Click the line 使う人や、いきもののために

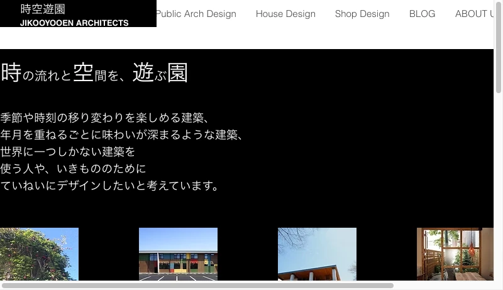point(74,169)
